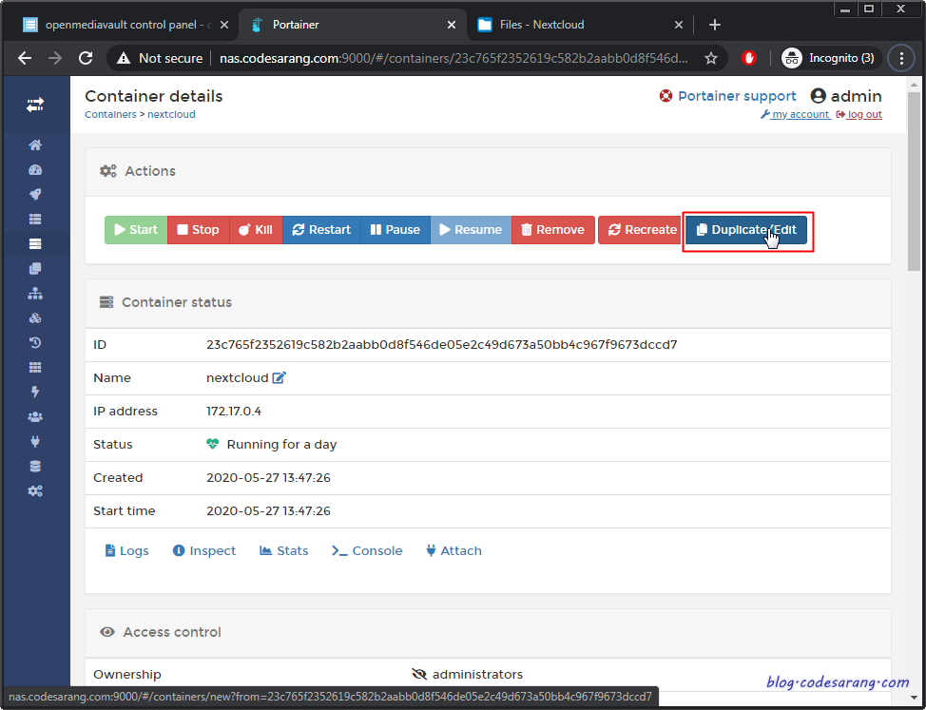Open Chrome three-dot menu
926x710 pixels.
pos(901,58)
